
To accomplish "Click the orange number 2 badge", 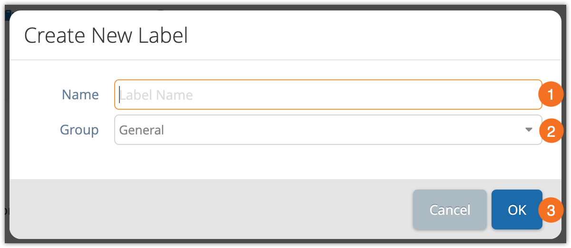I will tap(551, 131).
